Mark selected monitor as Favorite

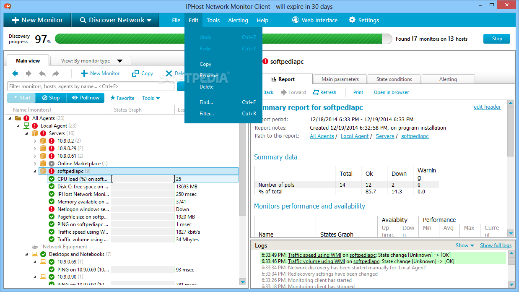coord(122,98)
